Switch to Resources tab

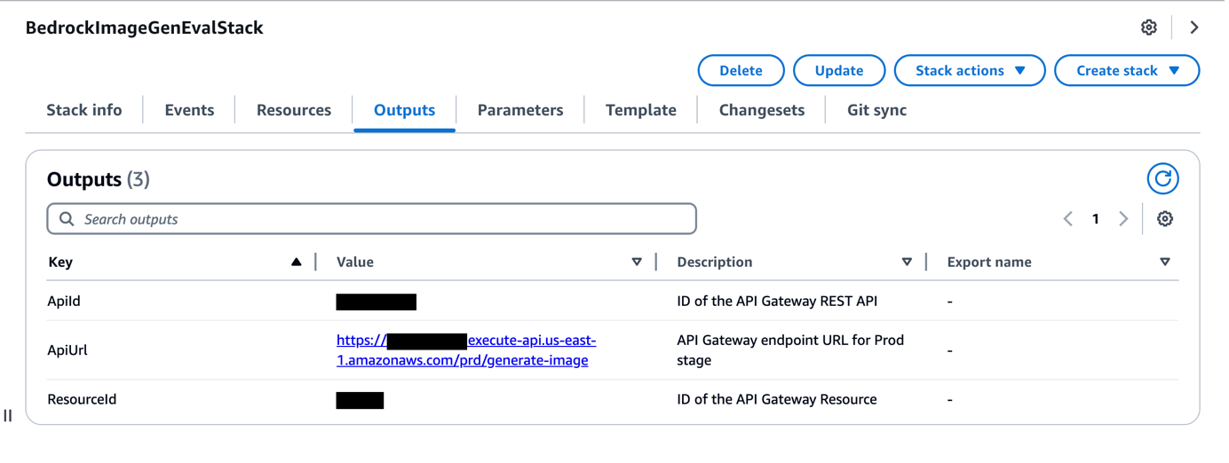pyautogui.click(x=295, y=111)
